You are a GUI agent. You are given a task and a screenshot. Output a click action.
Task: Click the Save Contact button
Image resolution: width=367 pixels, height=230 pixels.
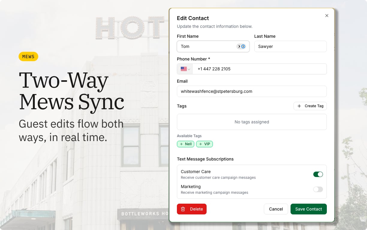[309, 209]
